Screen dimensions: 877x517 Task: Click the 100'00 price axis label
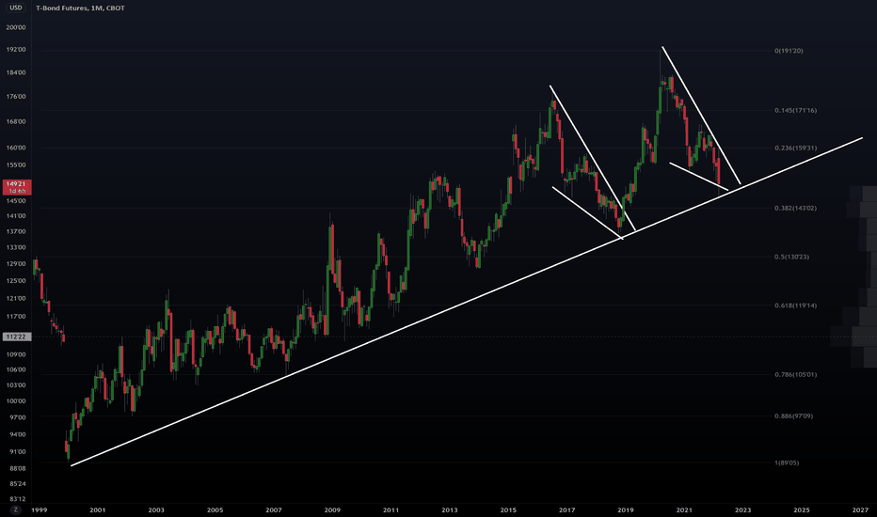pos(16,401)
